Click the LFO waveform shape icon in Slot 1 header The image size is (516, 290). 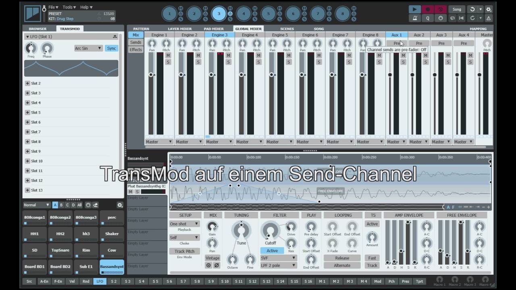click(114, 37)
